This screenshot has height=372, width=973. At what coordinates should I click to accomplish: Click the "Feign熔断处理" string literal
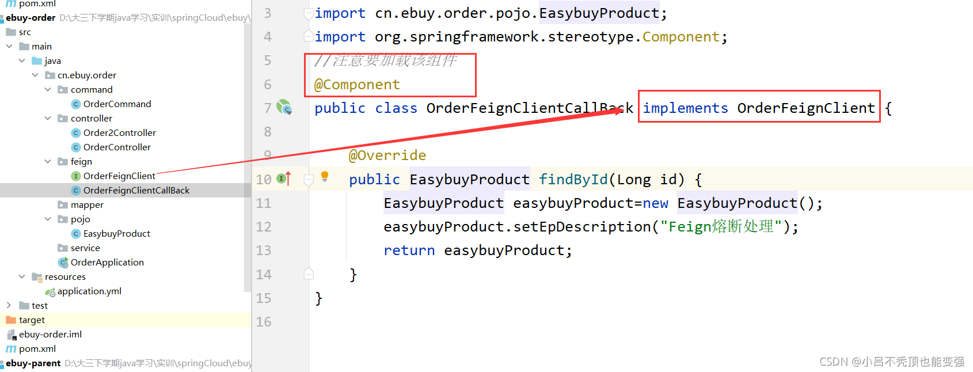721,227
